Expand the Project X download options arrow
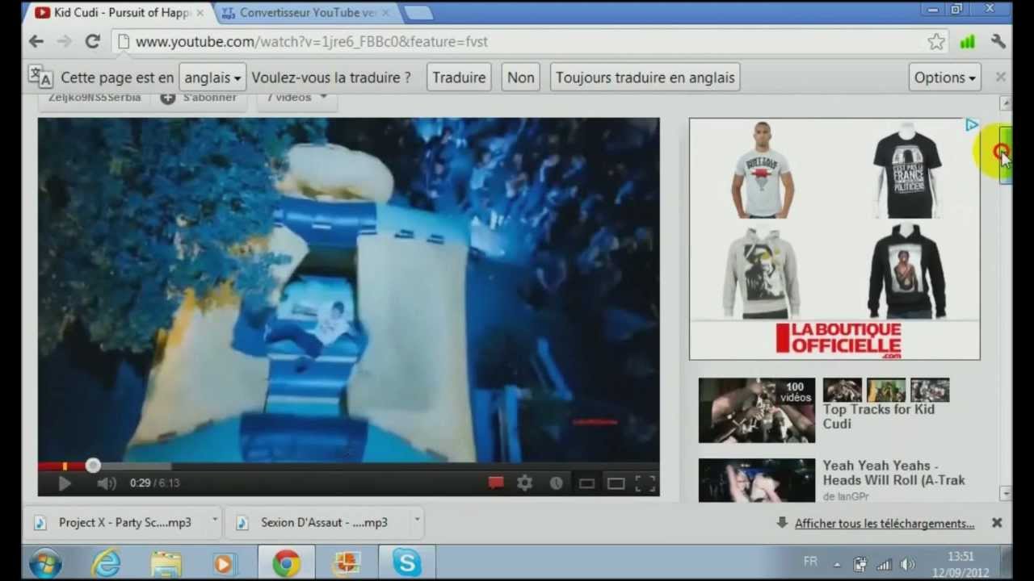The image size is (1034, 581). (x=215, y=520)
